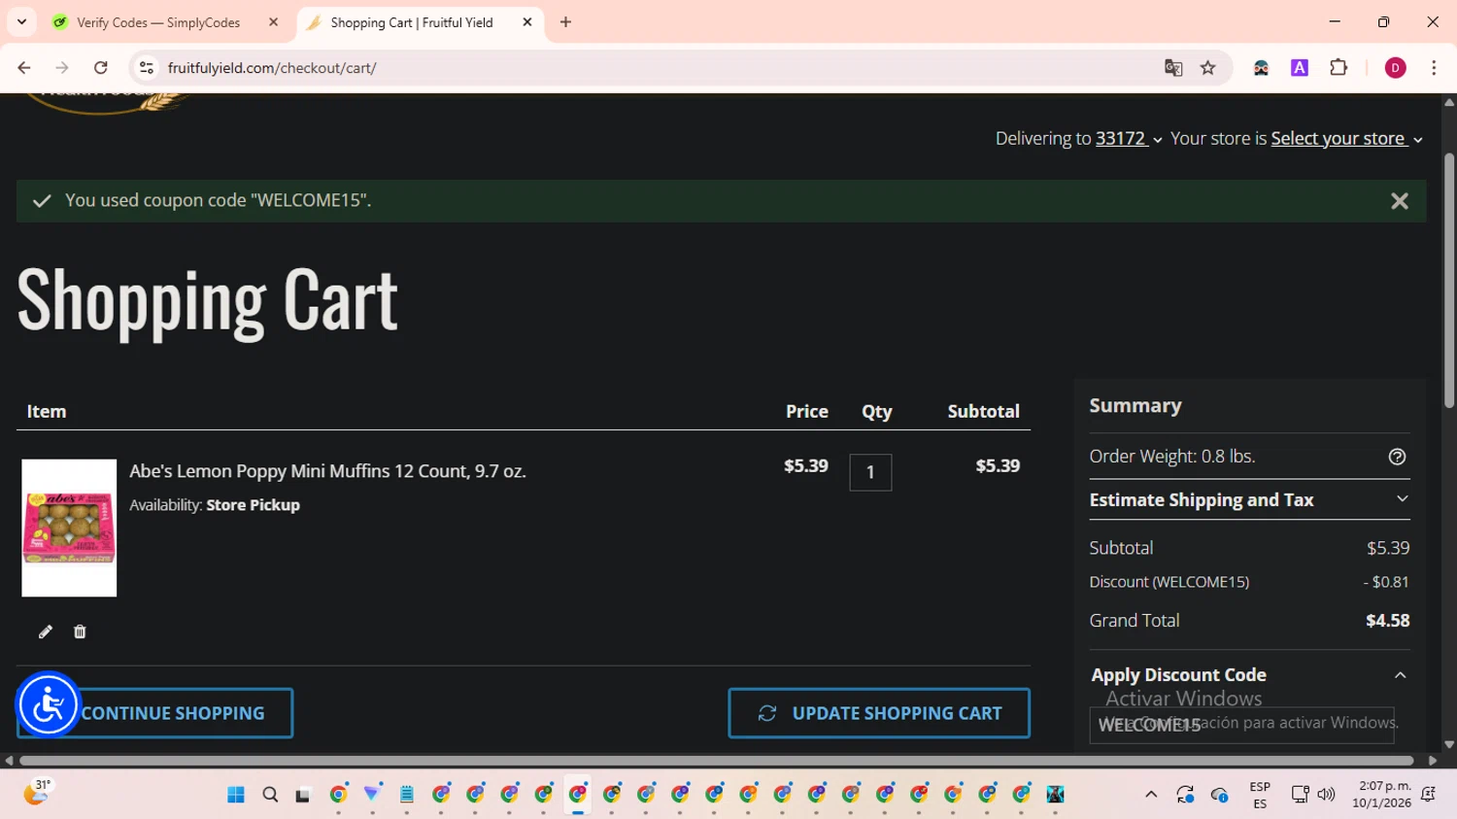Image resolution: width=1457 pixels, height=819 pixels.
Task: Collapse the Apply Discount Code section
Action: click(x=1249, y=675)
